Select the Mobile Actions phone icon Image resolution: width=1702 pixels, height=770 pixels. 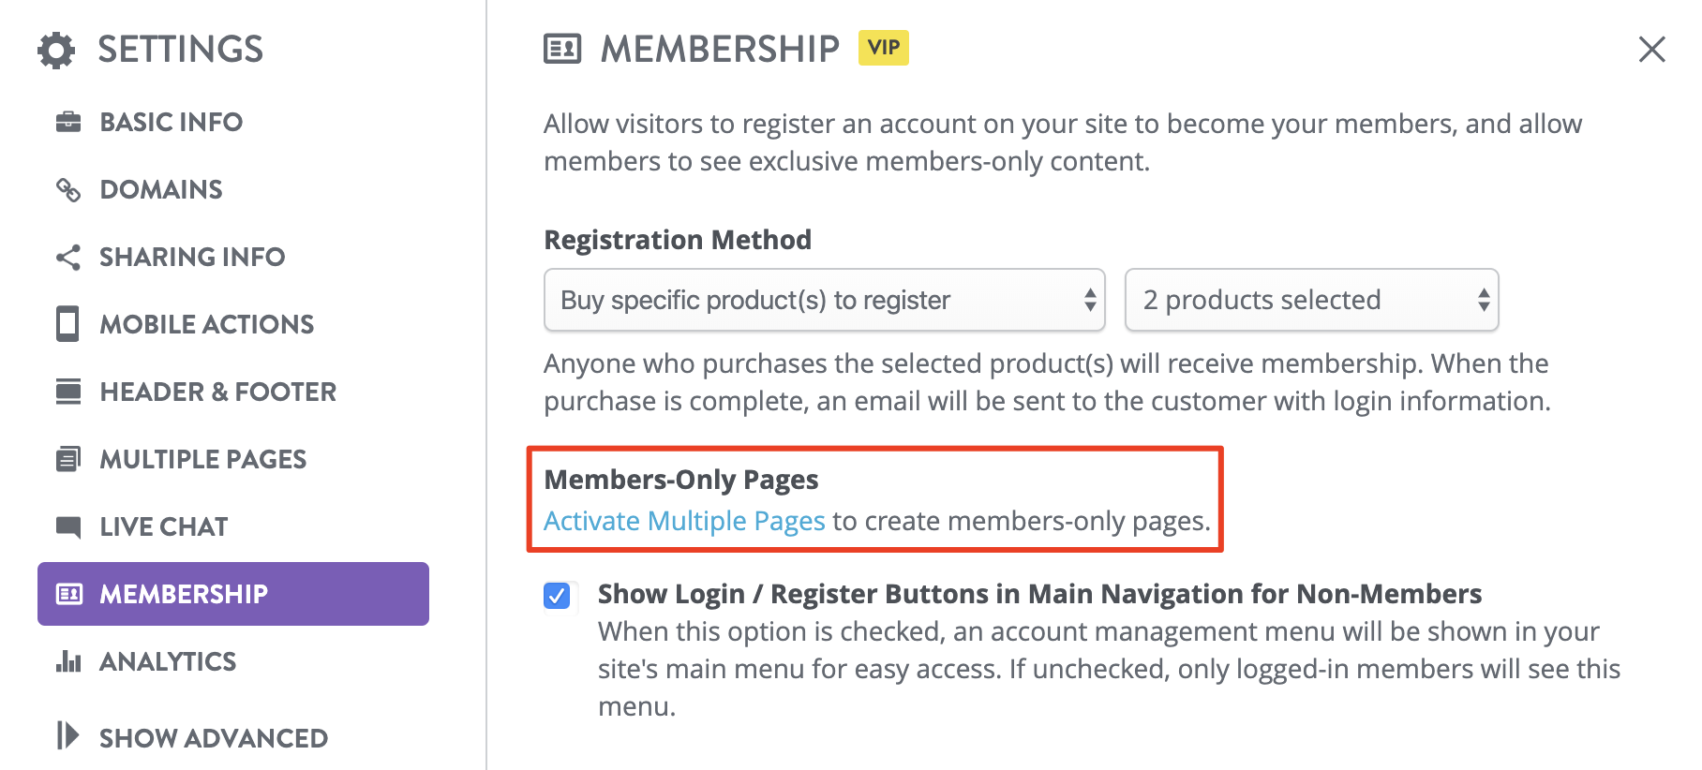(67, 323)
